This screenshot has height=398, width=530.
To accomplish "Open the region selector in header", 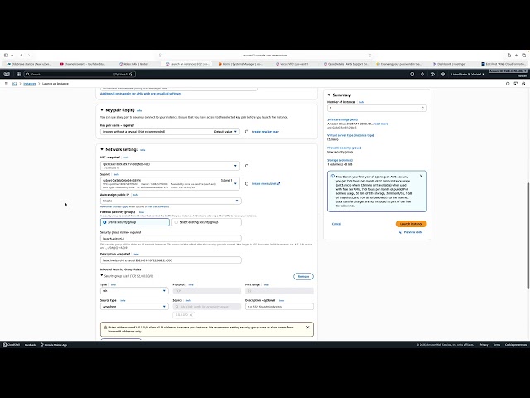I will tap(467, 74).
